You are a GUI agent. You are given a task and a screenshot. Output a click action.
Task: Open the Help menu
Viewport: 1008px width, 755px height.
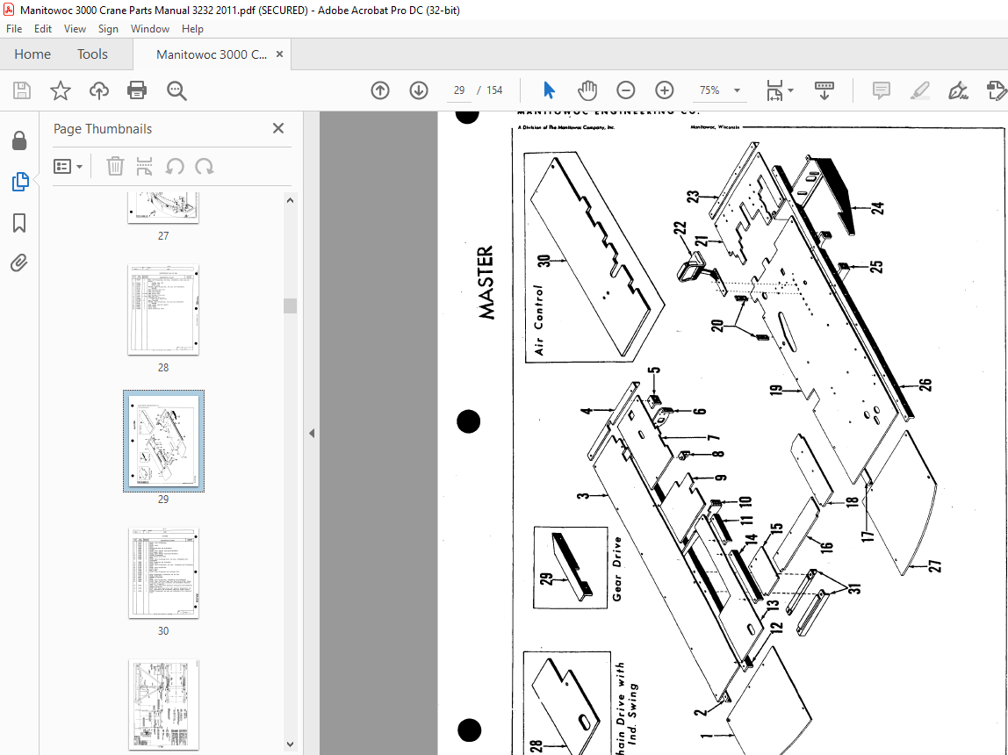192,29
